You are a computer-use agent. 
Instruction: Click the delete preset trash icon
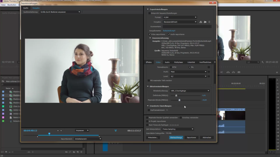[x=209, y=22]
